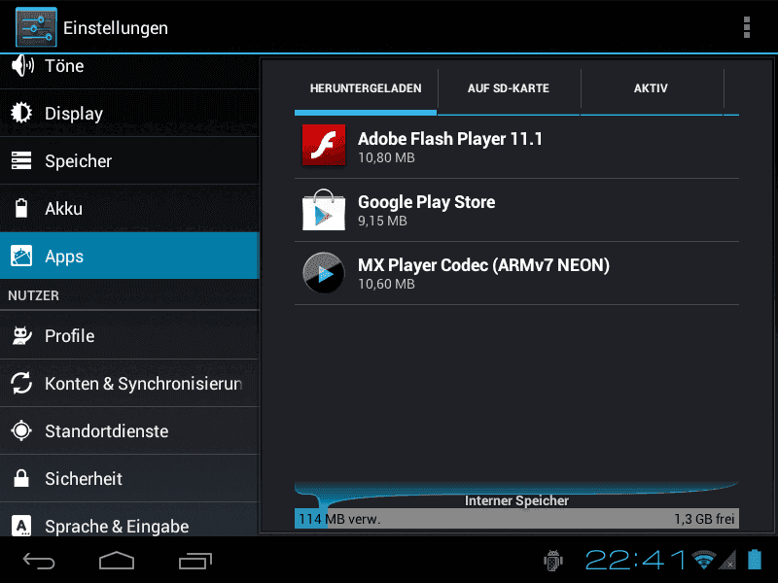Open Google Play Store app details

516,210
